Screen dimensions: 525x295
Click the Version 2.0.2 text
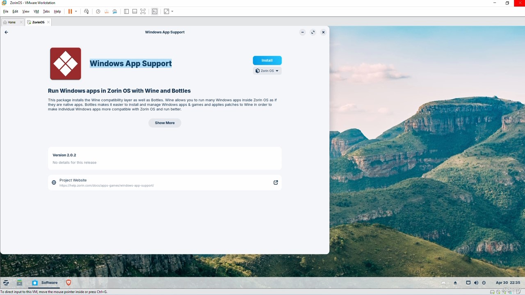click(64, 155)
